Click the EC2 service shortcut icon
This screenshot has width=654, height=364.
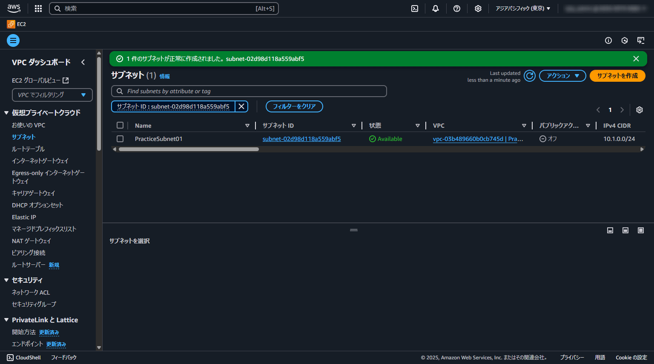(x=11, y=24)
